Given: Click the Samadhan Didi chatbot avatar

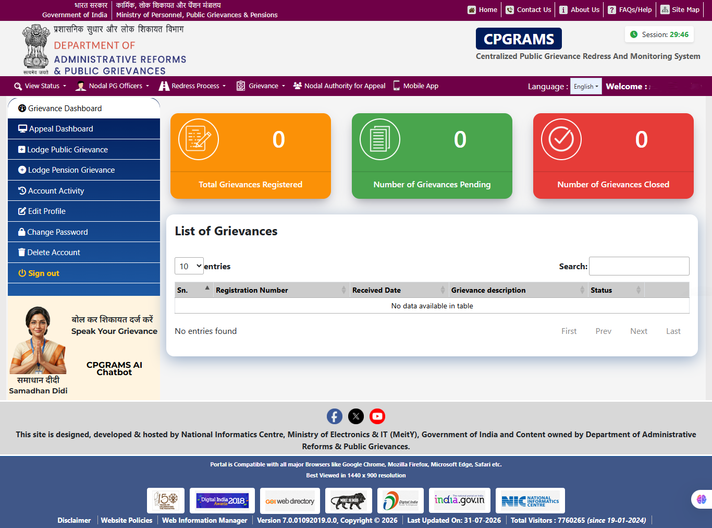Looking at the screenshot, I should pos(39,340).
